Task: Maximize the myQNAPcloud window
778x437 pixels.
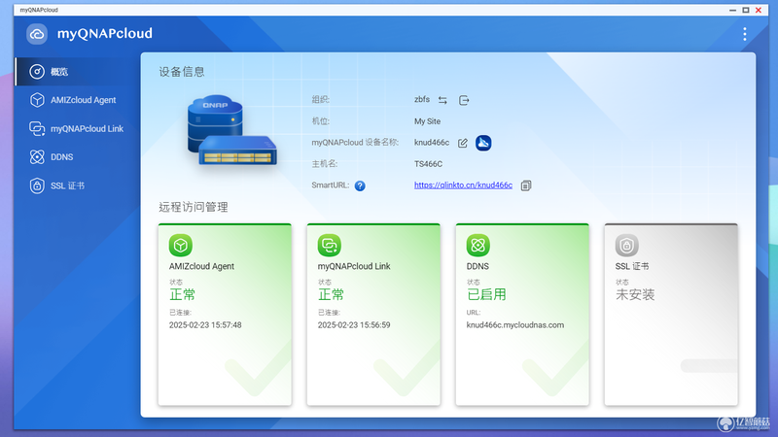Action: pyautogui.click(x=745, y=10)
